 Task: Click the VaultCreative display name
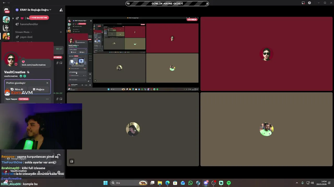click(15, 72)
